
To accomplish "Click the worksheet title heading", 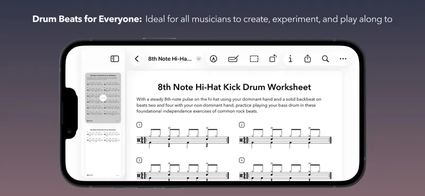I will point(234,87).
